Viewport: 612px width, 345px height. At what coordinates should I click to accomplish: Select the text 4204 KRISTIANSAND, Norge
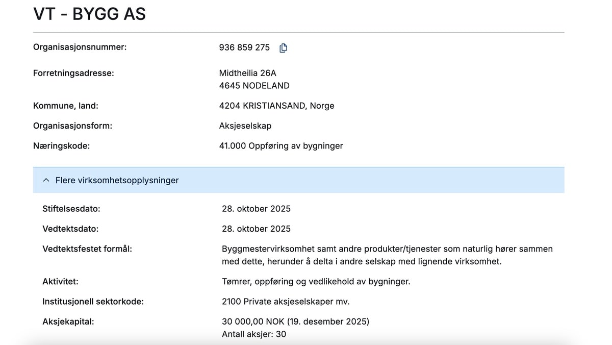click(277, 106)
